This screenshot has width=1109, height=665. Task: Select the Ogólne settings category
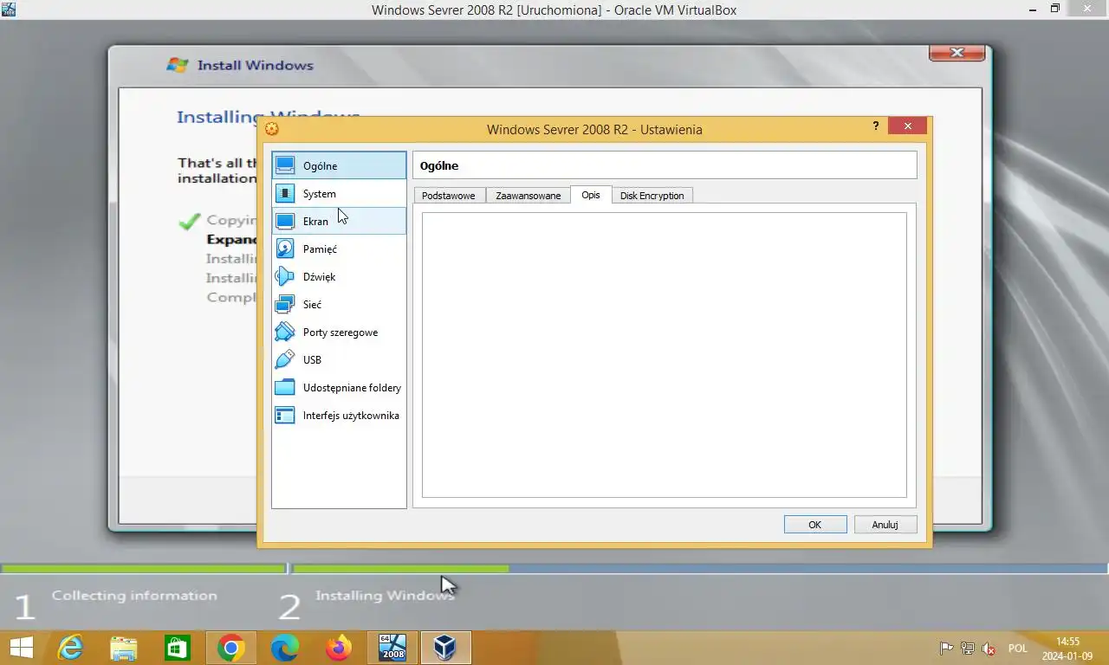pos(339,165)
